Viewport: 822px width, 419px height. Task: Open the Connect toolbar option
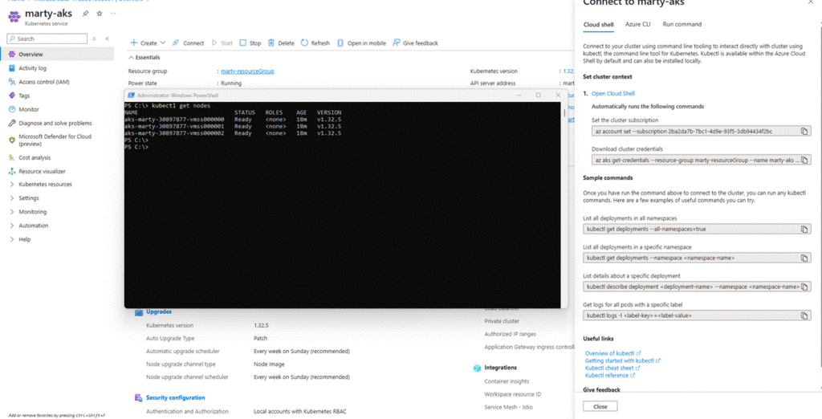(x=188, y=43)
